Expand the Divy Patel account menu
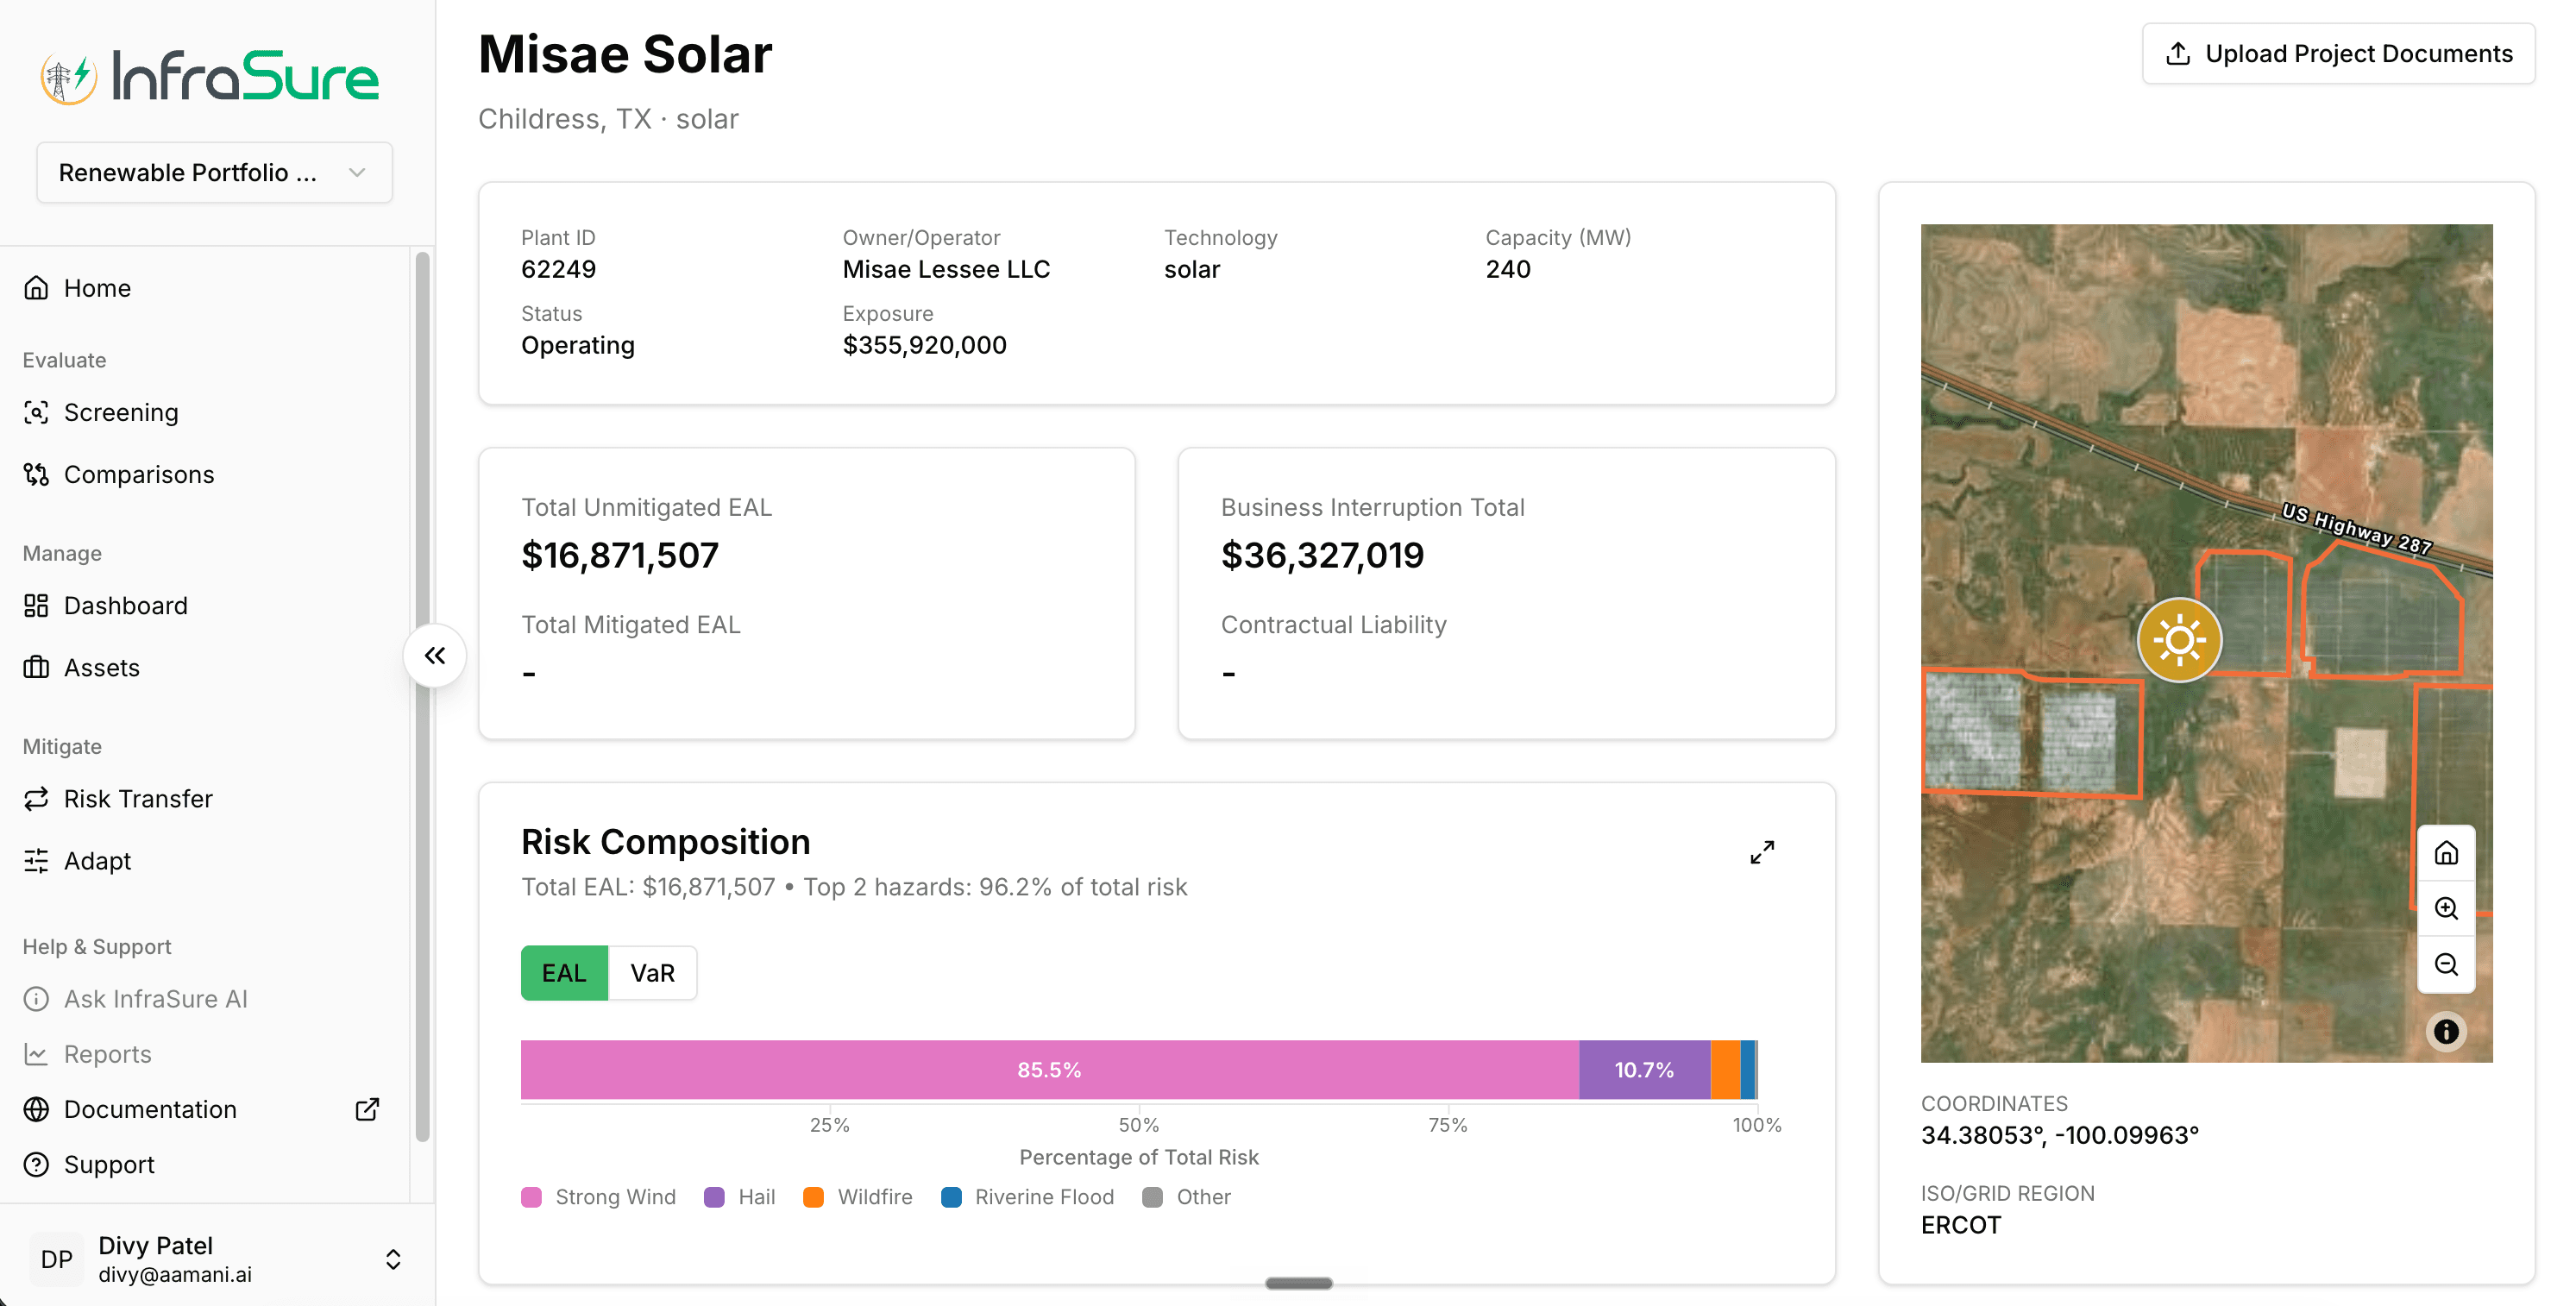 [x=393, y=1259]
